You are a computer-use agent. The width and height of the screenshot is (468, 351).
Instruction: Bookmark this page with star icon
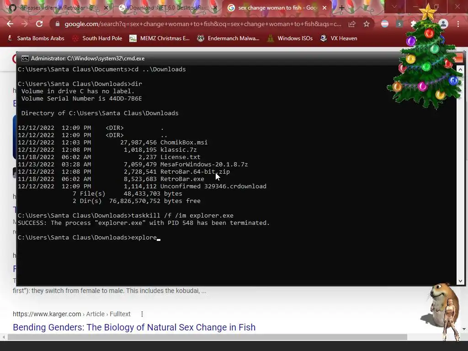(367, 24)
